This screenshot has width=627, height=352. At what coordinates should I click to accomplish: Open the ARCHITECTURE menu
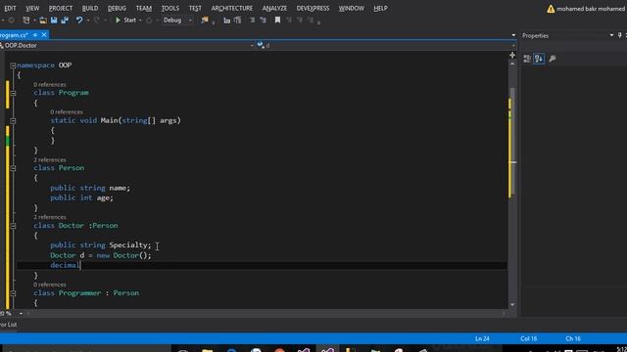tap(232, 8)
